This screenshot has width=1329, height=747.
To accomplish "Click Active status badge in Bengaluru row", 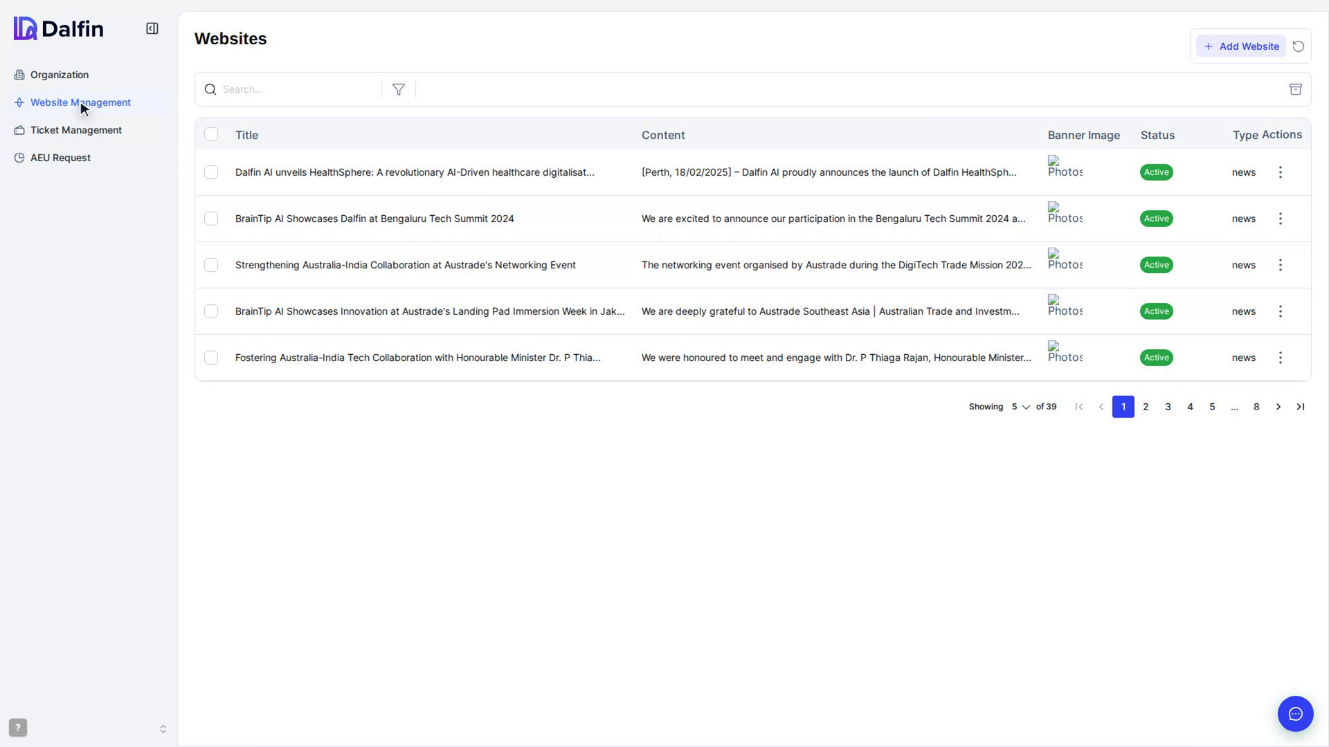I will click(x=1156, y=219).
